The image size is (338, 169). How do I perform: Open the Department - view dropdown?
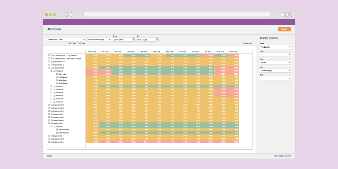coord(66,40)
